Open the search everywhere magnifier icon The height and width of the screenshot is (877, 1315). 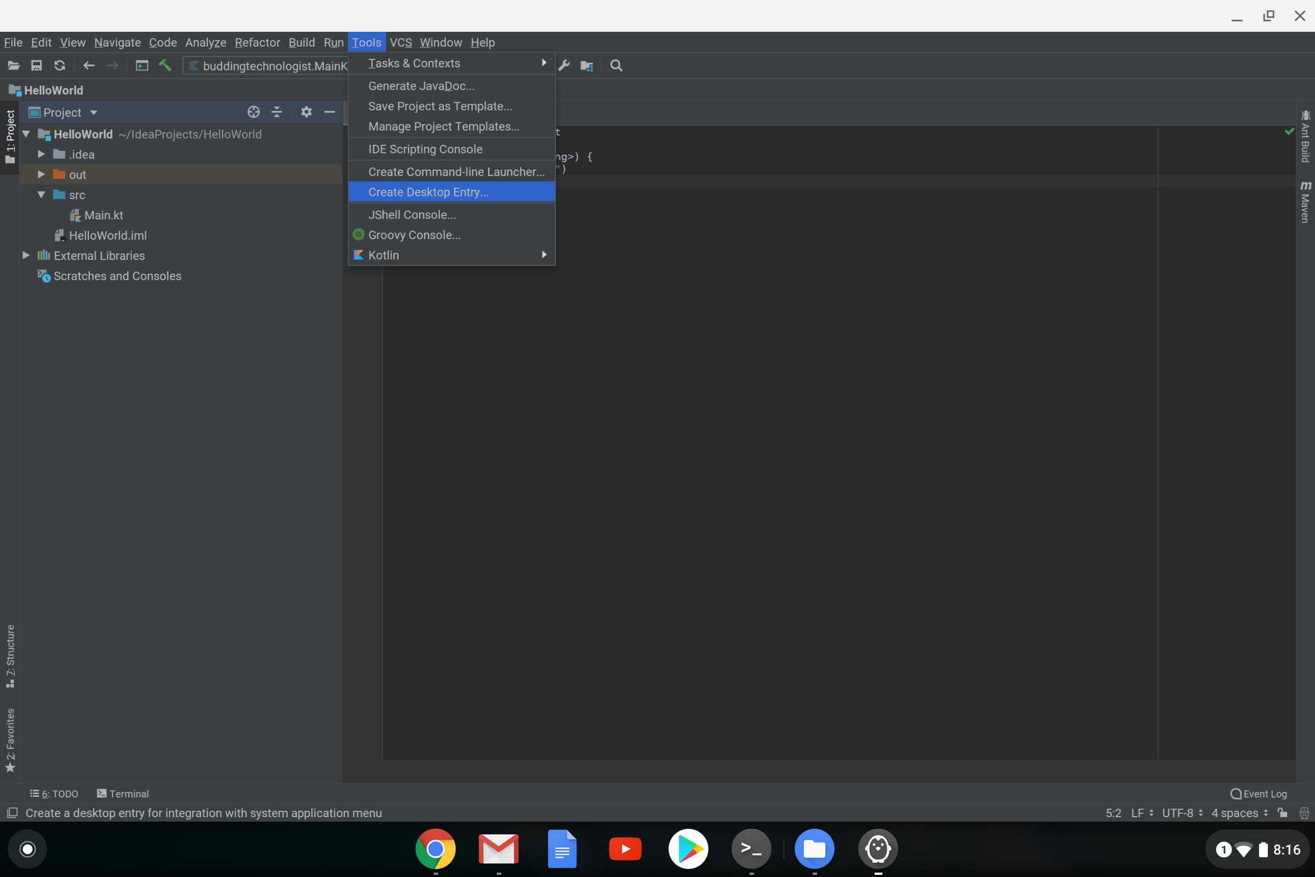click(x=616, y=65)
